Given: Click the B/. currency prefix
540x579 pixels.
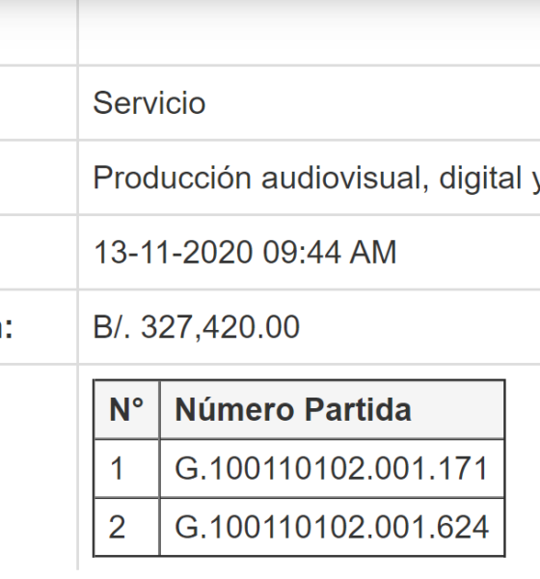Looking at the screenshot, I should pos(112,327).
